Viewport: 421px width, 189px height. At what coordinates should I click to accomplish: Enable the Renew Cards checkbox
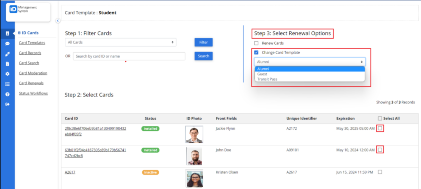pos(256,43)
